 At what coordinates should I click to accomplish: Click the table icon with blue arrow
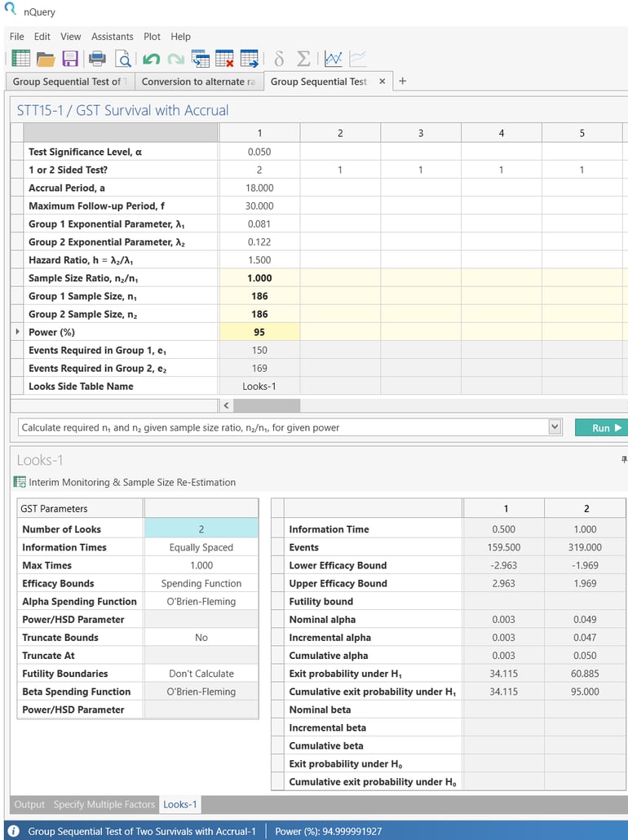tap(250, 58)
